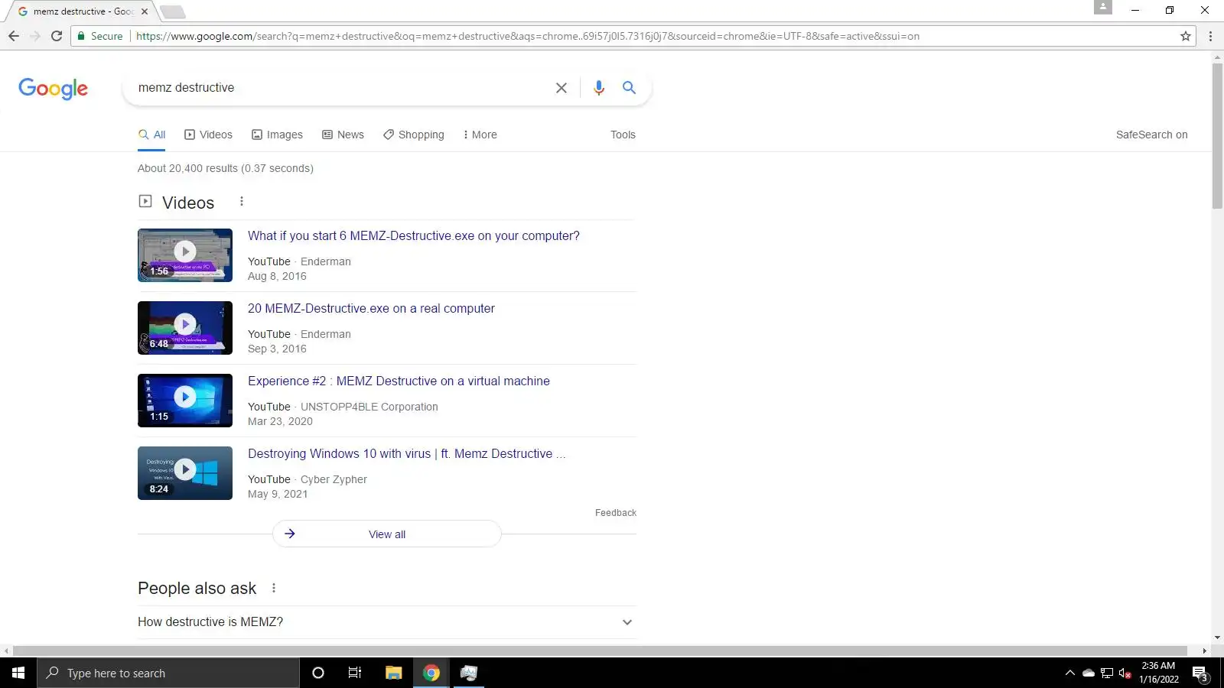Click the 'Cyber Zypher' channel name
This screenshot has width=1224, height=688.
(x=334, y=479)
